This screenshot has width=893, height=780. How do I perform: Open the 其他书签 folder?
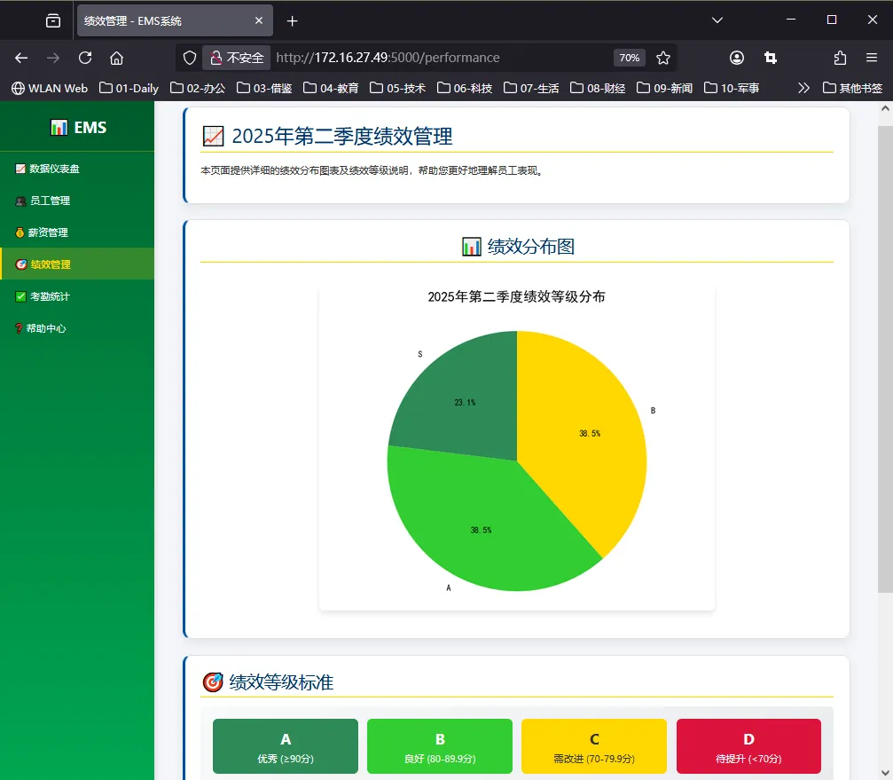(x=852, y=89)
